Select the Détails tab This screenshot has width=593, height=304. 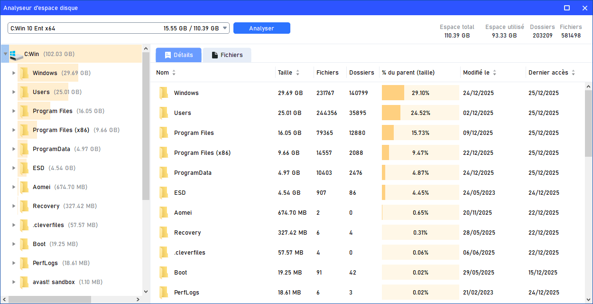point(178,55)
